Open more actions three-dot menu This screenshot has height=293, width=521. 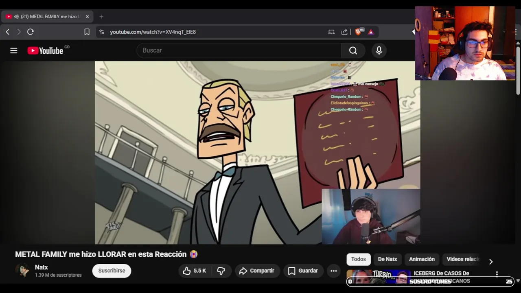click(x=334, y=271)
